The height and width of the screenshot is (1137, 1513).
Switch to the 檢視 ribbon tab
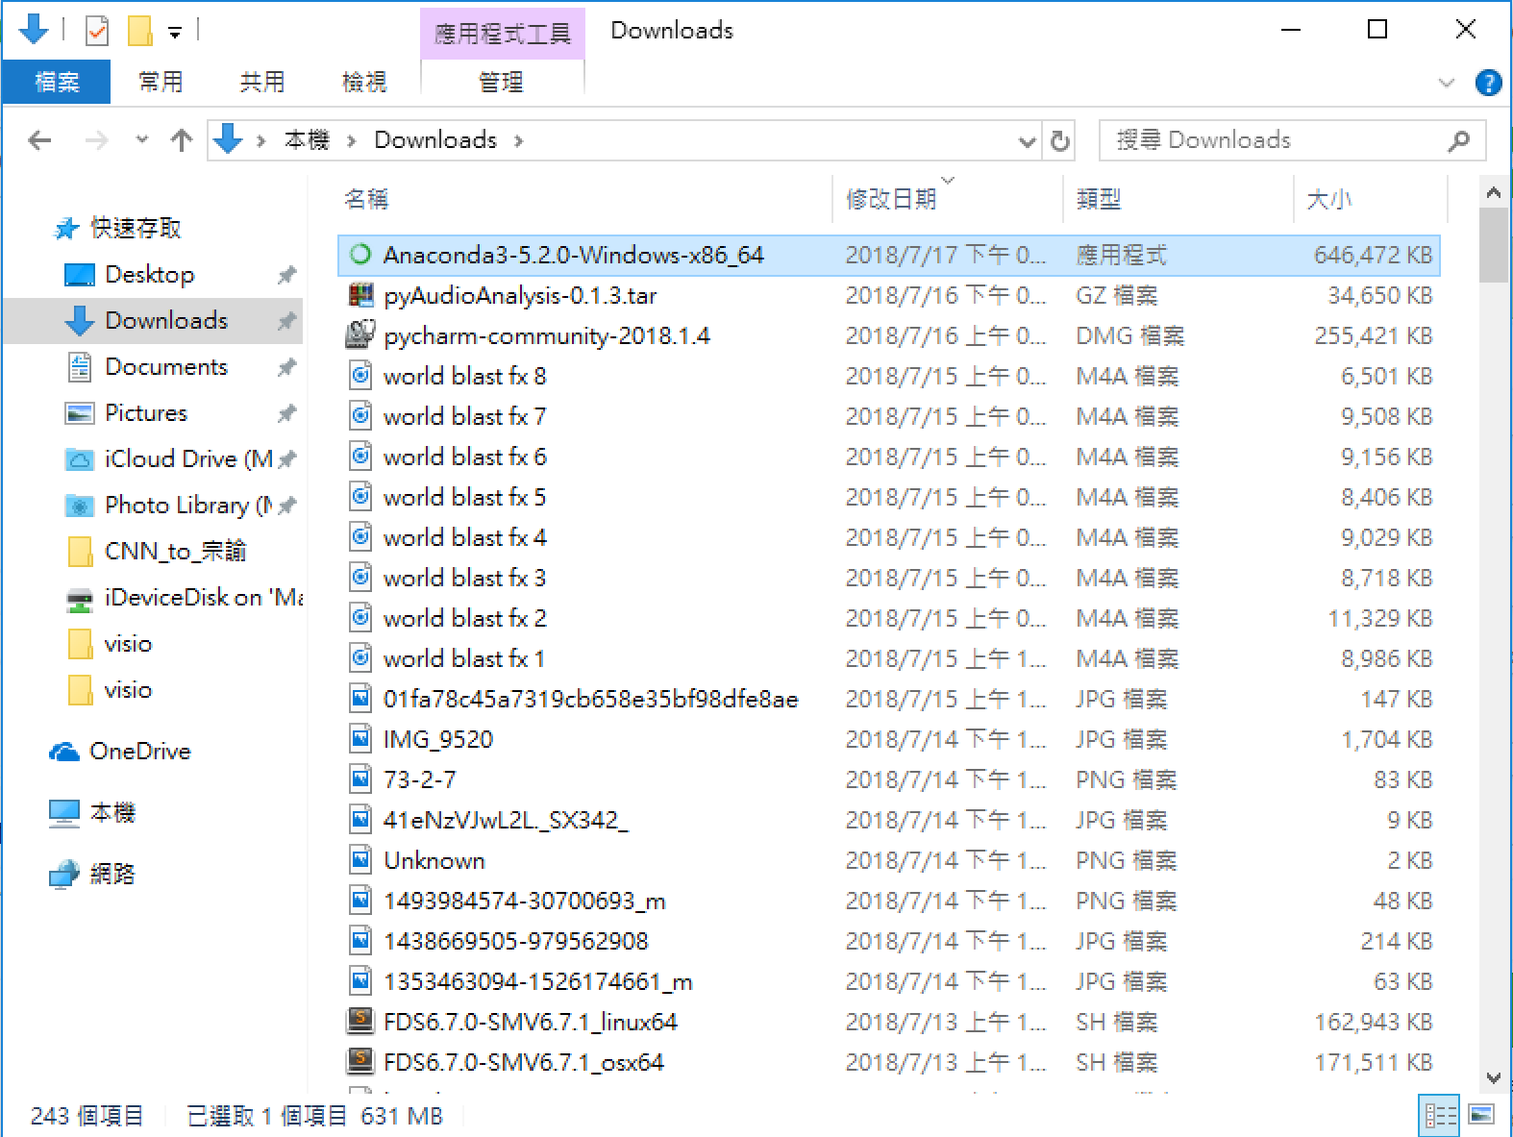364,83
